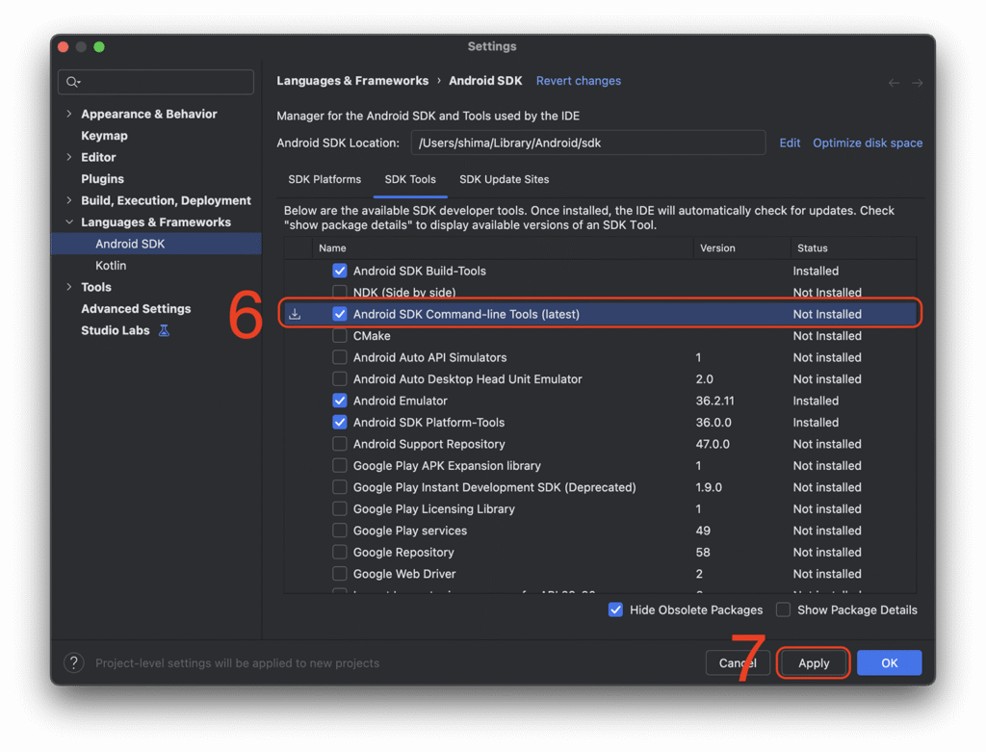This screenshot has height=752, width=986.
Task: Click the download icon beside Command-line Tools
Action: tap(295, 314)
